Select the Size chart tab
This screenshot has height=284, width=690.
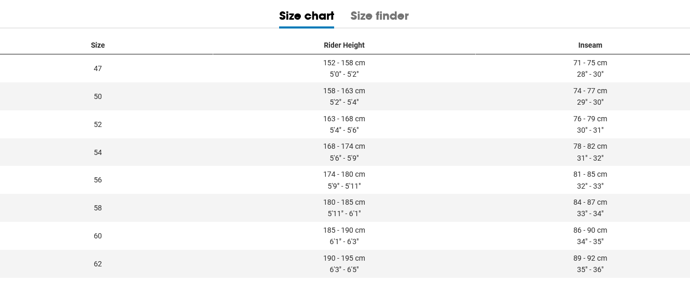click(x=307, y=16)
